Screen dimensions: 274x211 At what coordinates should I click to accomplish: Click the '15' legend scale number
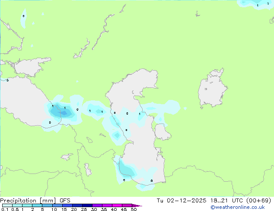[64, 209]
